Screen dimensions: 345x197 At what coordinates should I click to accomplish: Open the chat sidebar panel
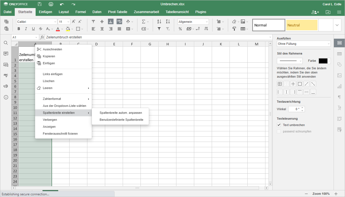(6, 65)
